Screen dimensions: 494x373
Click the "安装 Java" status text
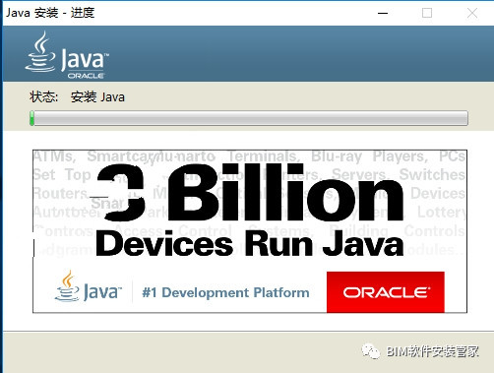pos(97,97)
